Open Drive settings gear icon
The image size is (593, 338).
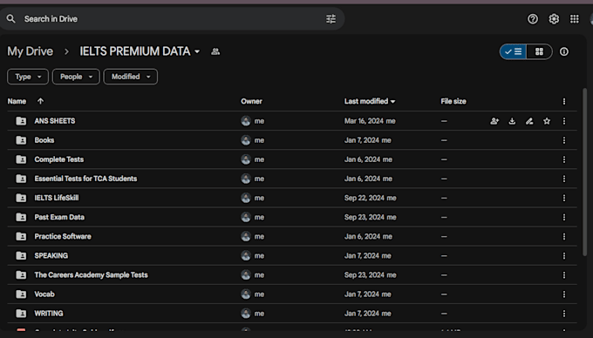point(554,19)
